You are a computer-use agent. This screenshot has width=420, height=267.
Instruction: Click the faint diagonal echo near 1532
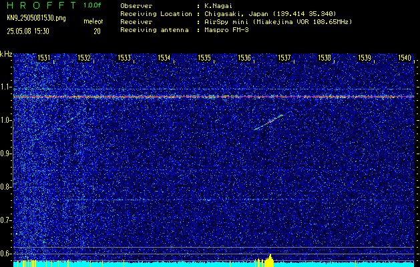(x=73, y=117)
